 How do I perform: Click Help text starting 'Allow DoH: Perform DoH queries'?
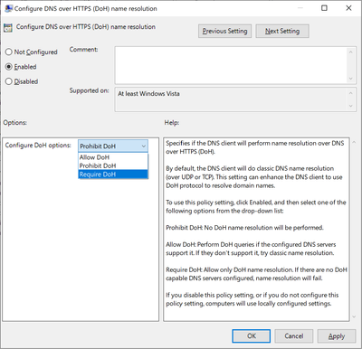251,249
